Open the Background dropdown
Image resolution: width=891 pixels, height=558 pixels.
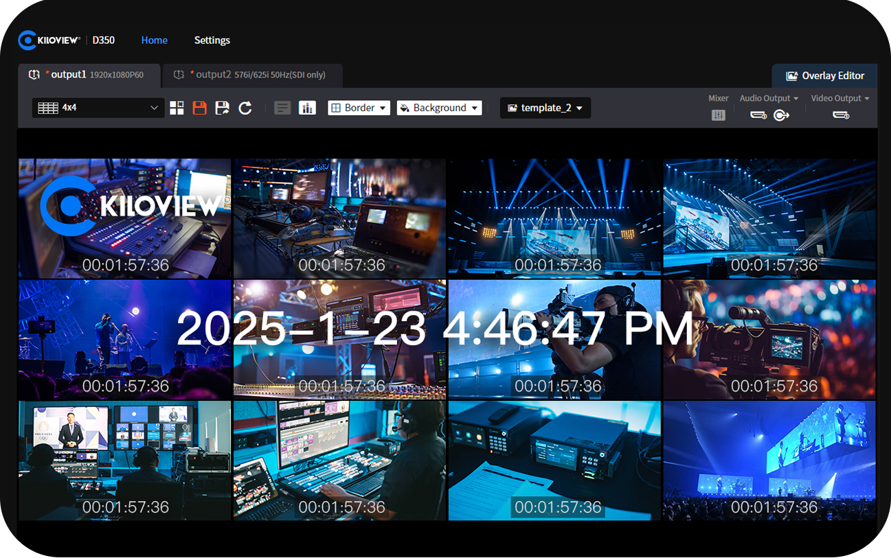[439, 108]
